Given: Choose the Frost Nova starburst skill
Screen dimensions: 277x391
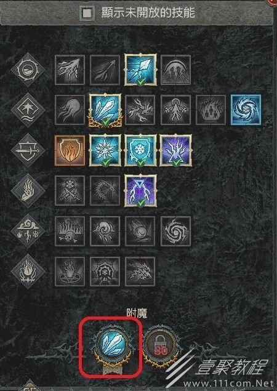Looking at the screenshot, I should coord(105,150).
